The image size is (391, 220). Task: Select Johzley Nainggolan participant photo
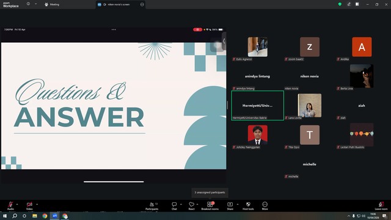tap(258, 135)
